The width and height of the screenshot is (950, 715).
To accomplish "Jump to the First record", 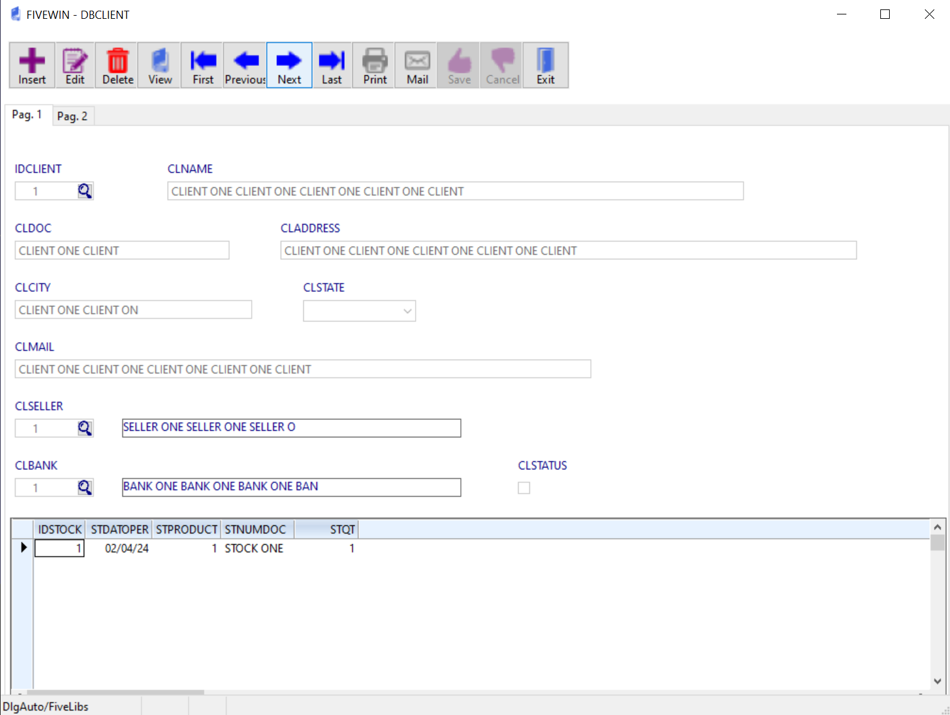I will (x=202, y=65).
